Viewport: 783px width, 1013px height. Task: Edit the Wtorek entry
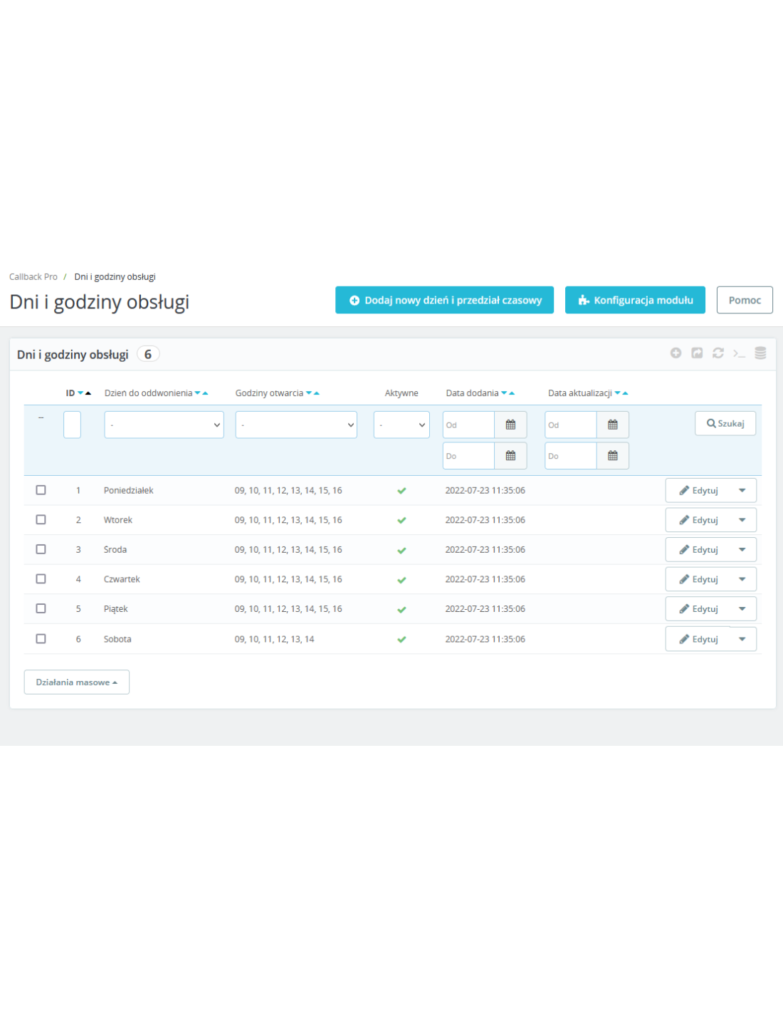tap(698, 520)
